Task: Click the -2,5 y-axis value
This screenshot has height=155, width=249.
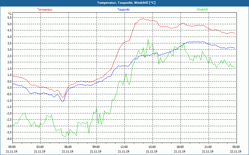Action: point(9,120)
